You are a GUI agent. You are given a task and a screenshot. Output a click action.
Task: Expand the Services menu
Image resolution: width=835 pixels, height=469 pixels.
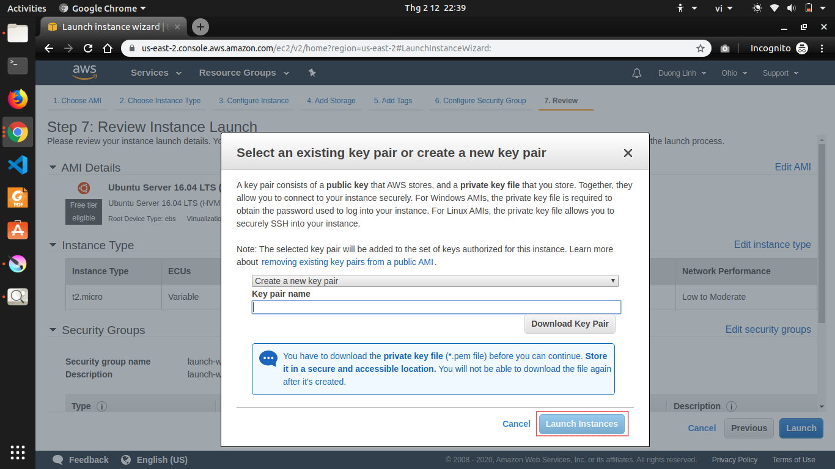156,73
